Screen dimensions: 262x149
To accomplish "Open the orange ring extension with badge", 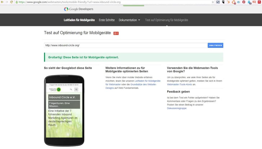I will click(234, 2).
